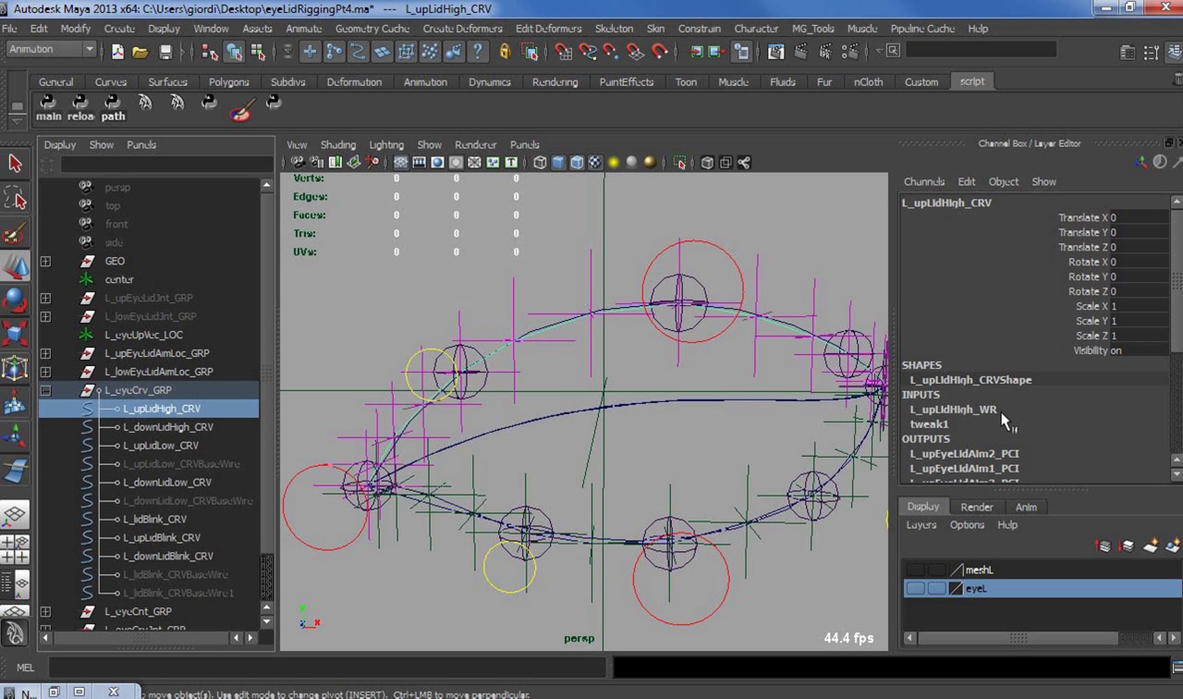The height and width of the screenshot is (699, 1183).
Task: Choose the Scale tool in the toolbox
Action: [x=15, y=334]
